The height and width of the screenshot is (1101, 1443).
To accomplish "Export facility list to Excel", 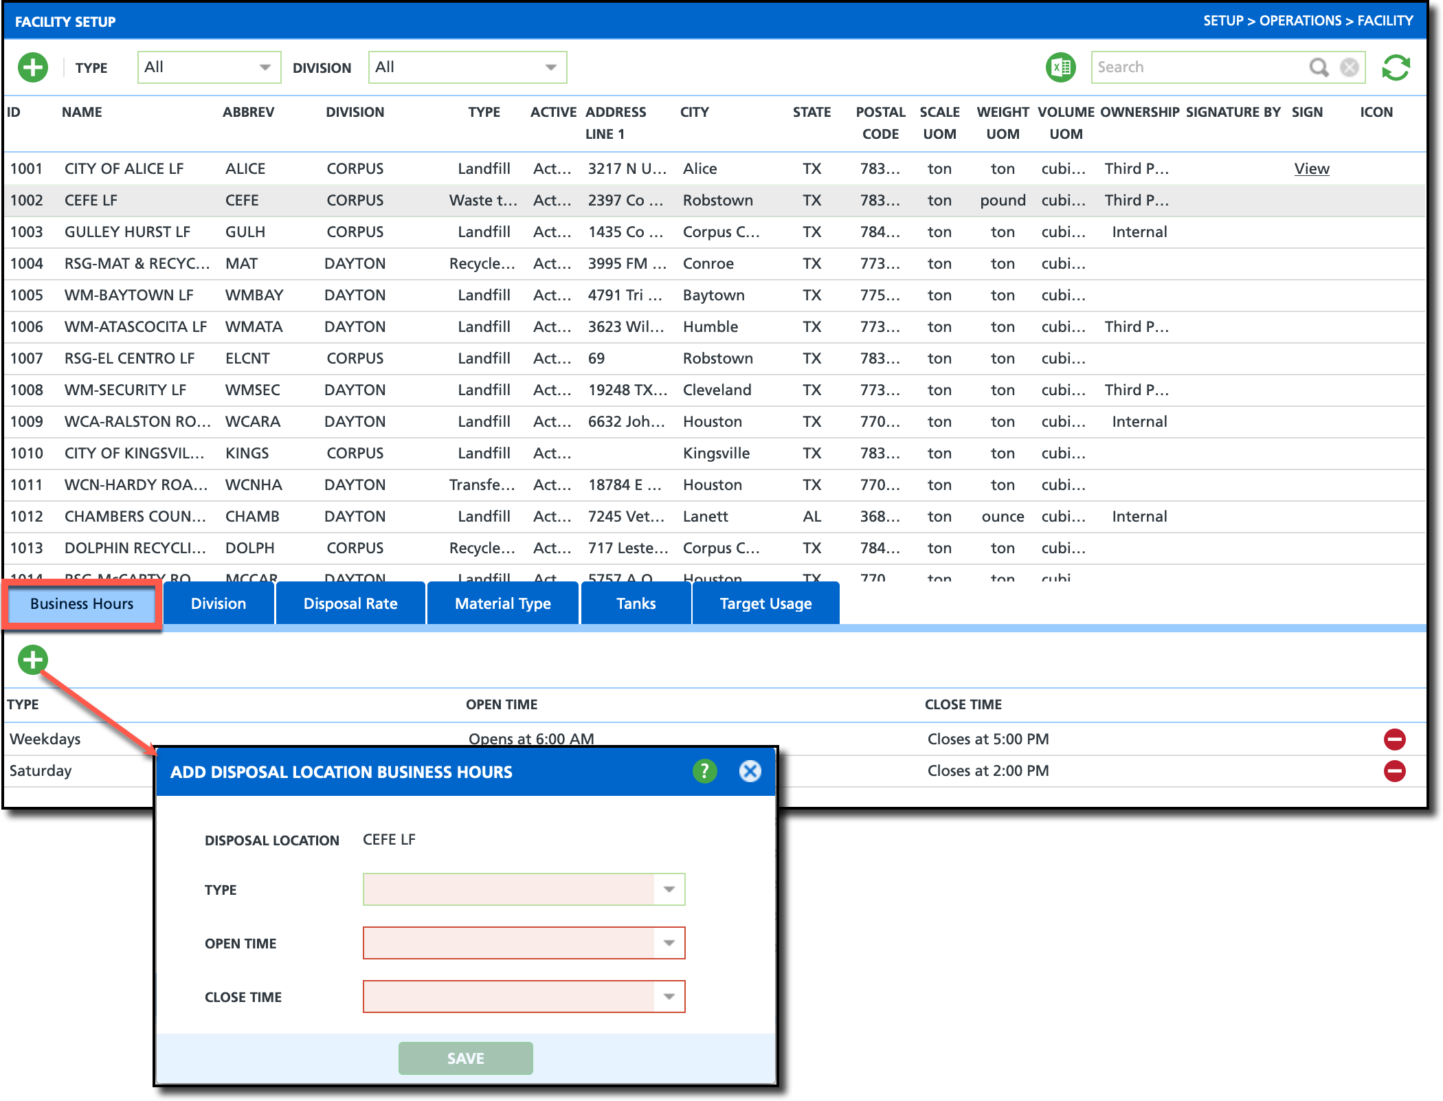I will (1060, 67).
